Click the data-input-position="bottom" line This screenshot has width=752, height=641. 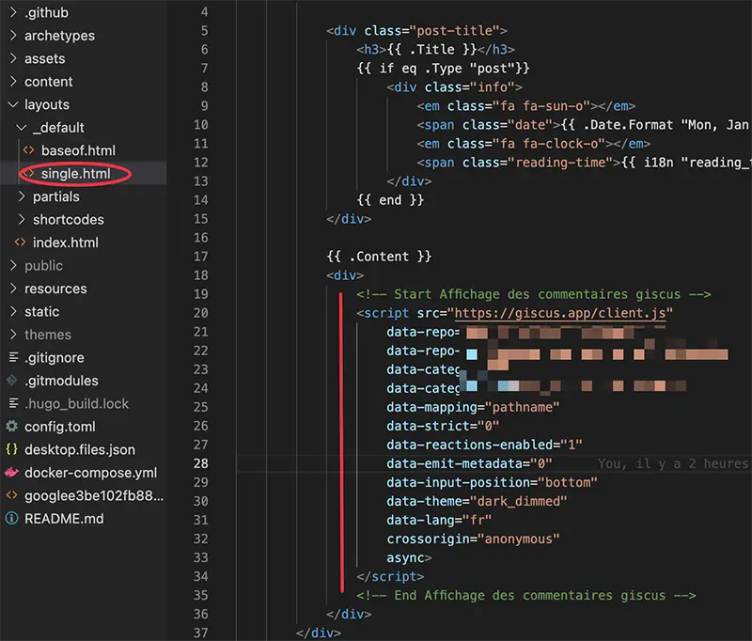coord(492,482)
